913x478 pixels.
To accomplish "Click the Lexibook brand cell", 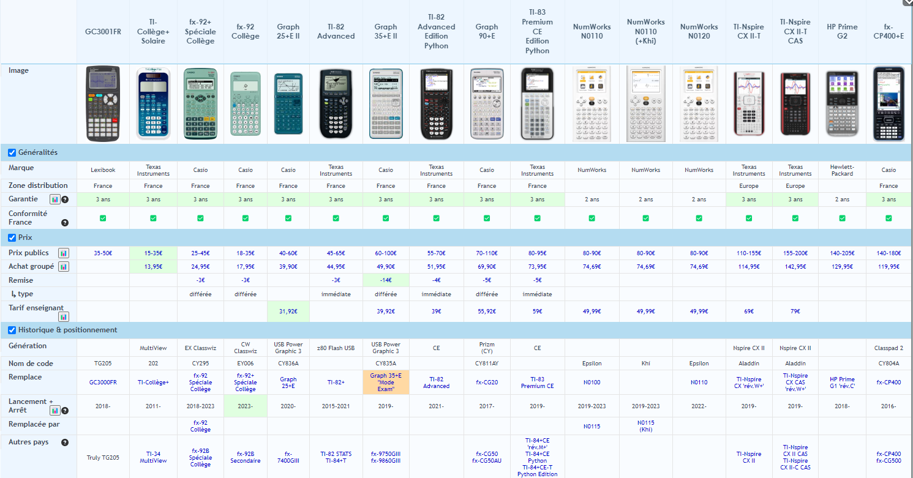I will (103, 170).
